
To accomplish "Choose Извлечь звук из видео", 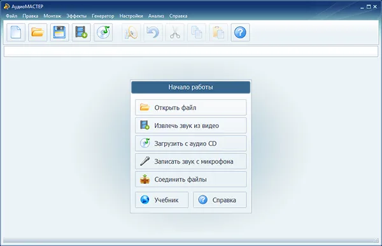I will [191, 126].
